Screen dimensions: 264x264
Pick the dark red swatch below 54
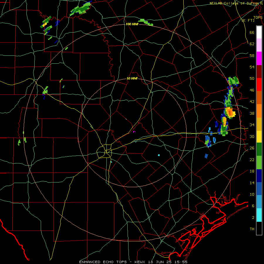click(259, 72)
